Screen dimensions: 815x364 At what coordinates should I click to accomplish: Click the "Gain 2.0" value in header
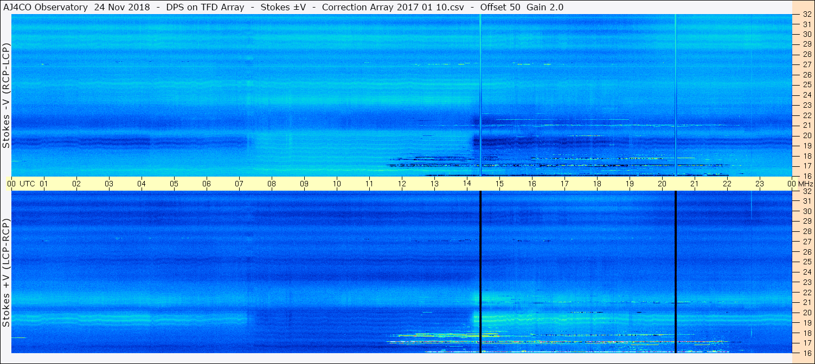[545, 7]
